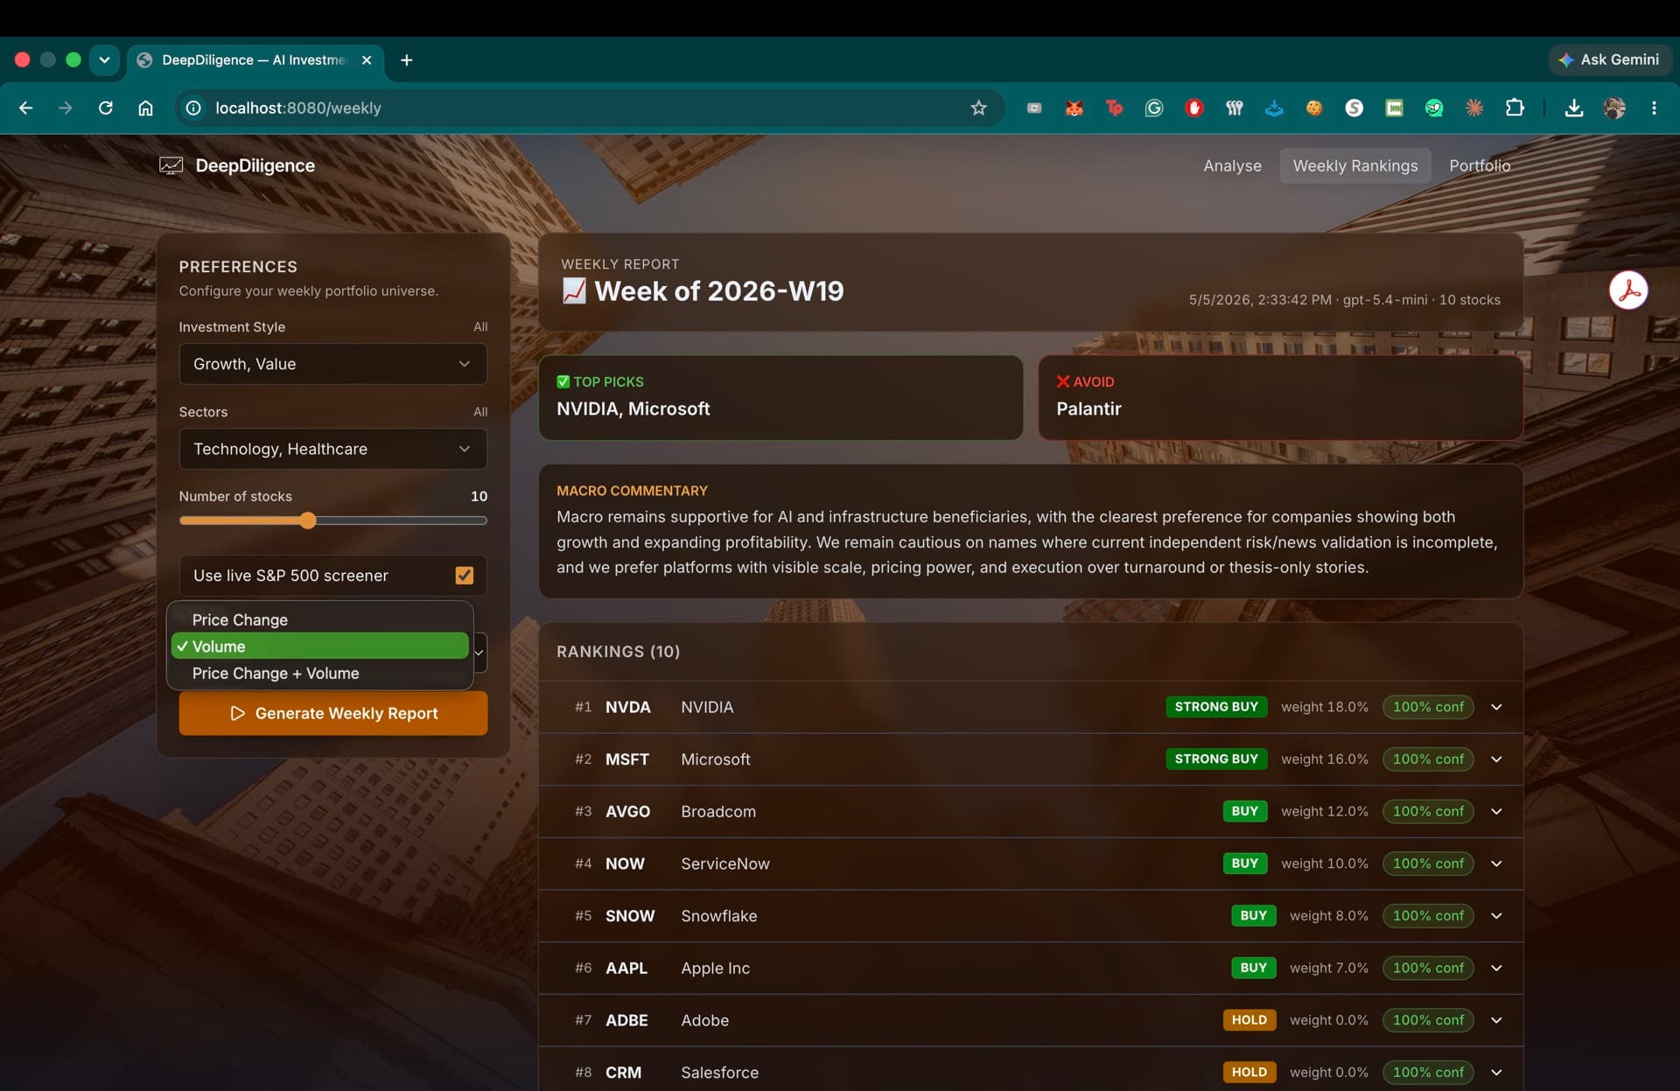Open a new browser tab
The image size is (1680, 1091).
[x=406, y=59]
